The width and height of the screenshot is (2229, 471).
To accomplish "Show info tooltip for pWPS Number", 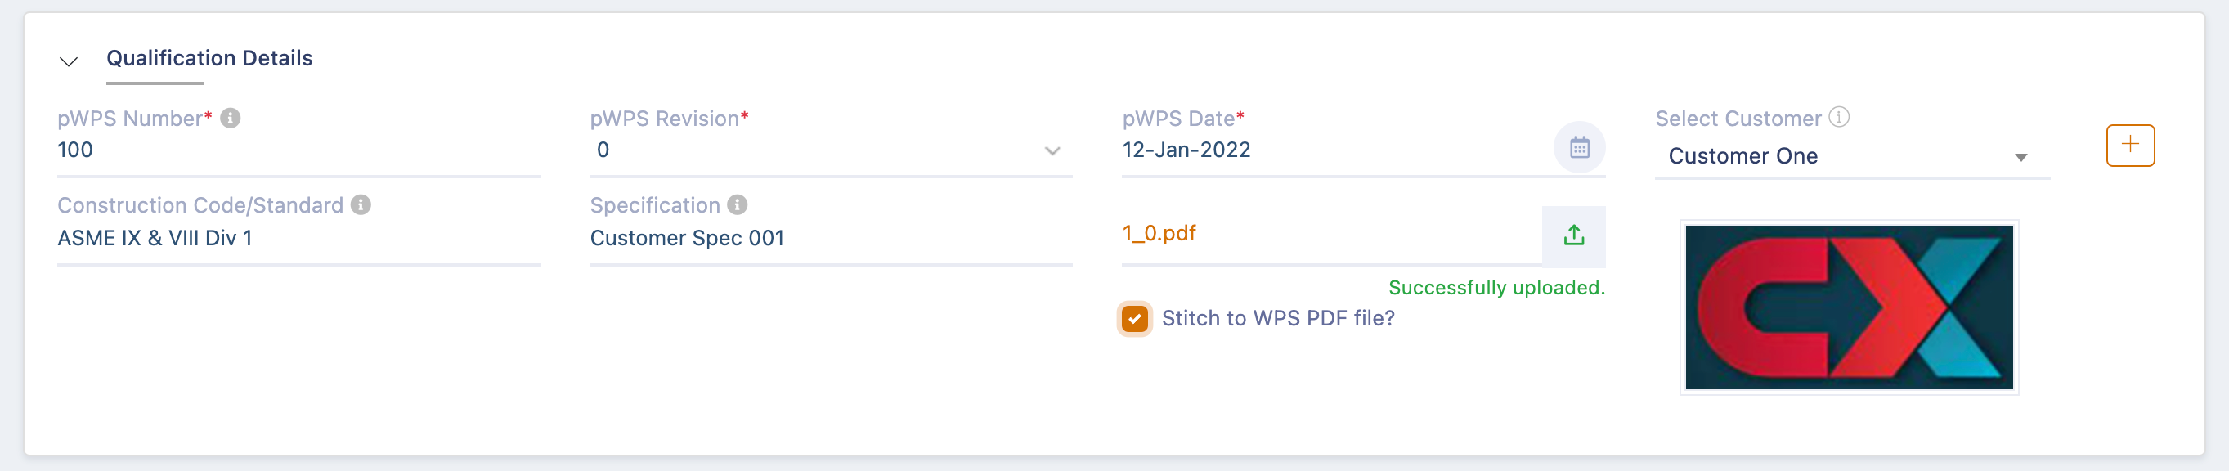I will point(230,118).
